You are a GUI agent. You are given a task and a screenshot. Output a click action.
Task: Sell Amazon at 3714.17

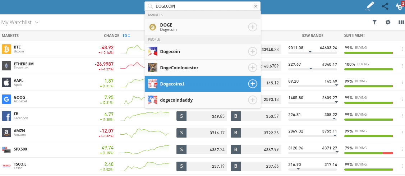click(x=202, y=133)
